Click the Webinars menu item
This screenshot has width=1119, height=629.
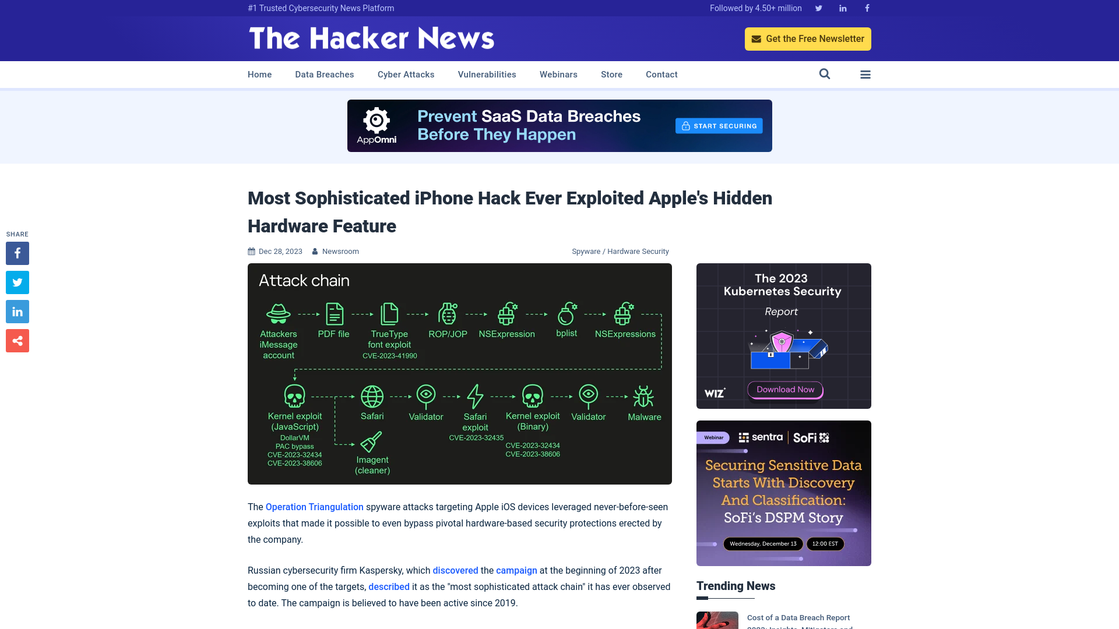558,75
